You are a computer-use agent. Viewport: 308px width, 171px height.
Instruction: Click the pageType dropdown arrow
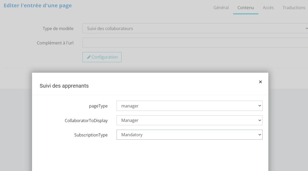[259, 106]
